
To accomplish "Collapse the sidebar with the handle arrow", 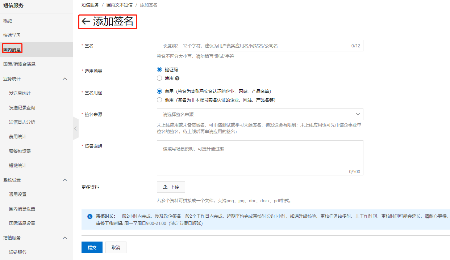I will click(75, 128).
